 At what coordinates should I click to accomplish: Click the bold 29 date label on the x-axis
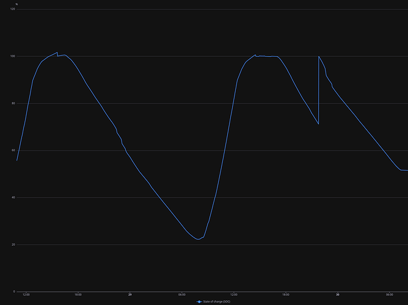[x=130, y=295]
